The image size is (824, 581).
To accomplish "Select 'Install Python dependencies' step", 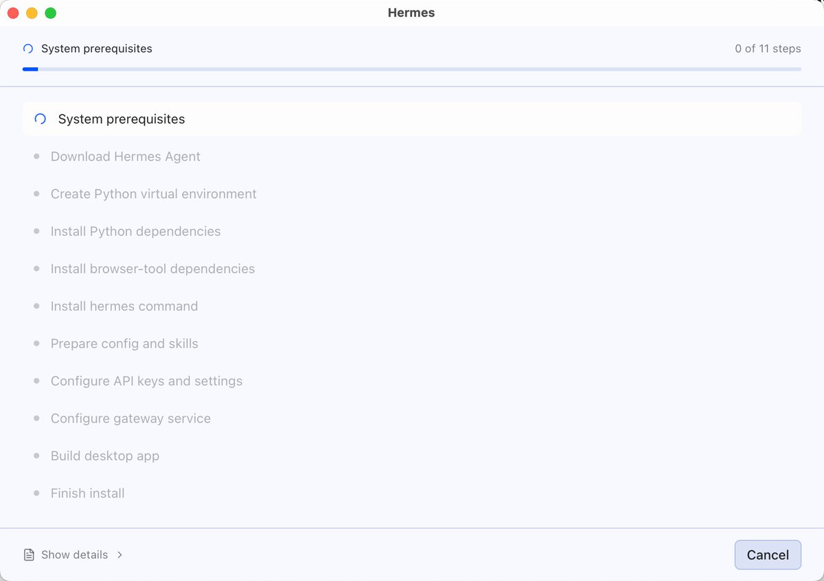I will click(x=136, y=231).
